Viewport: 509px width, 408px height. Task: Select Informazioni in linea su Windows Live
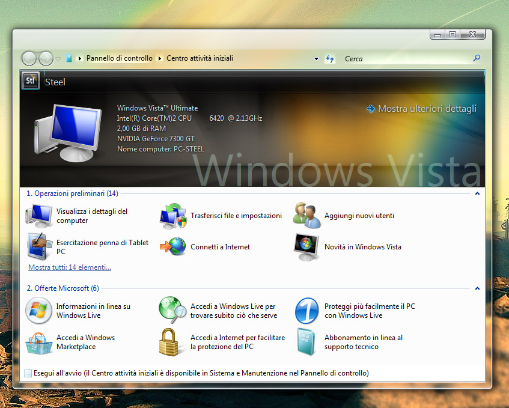93,311
